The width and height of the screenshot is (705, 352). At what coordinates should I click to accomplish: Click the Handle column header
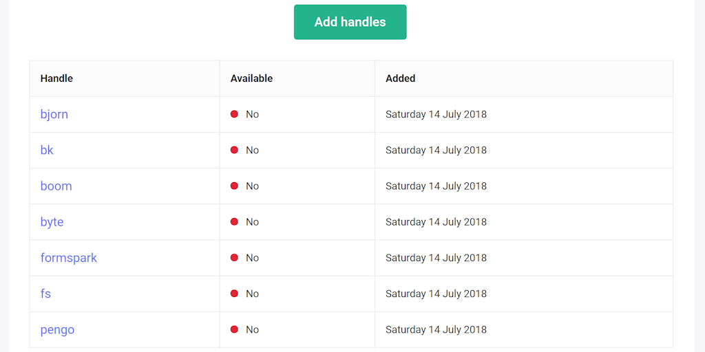[56, 78]
